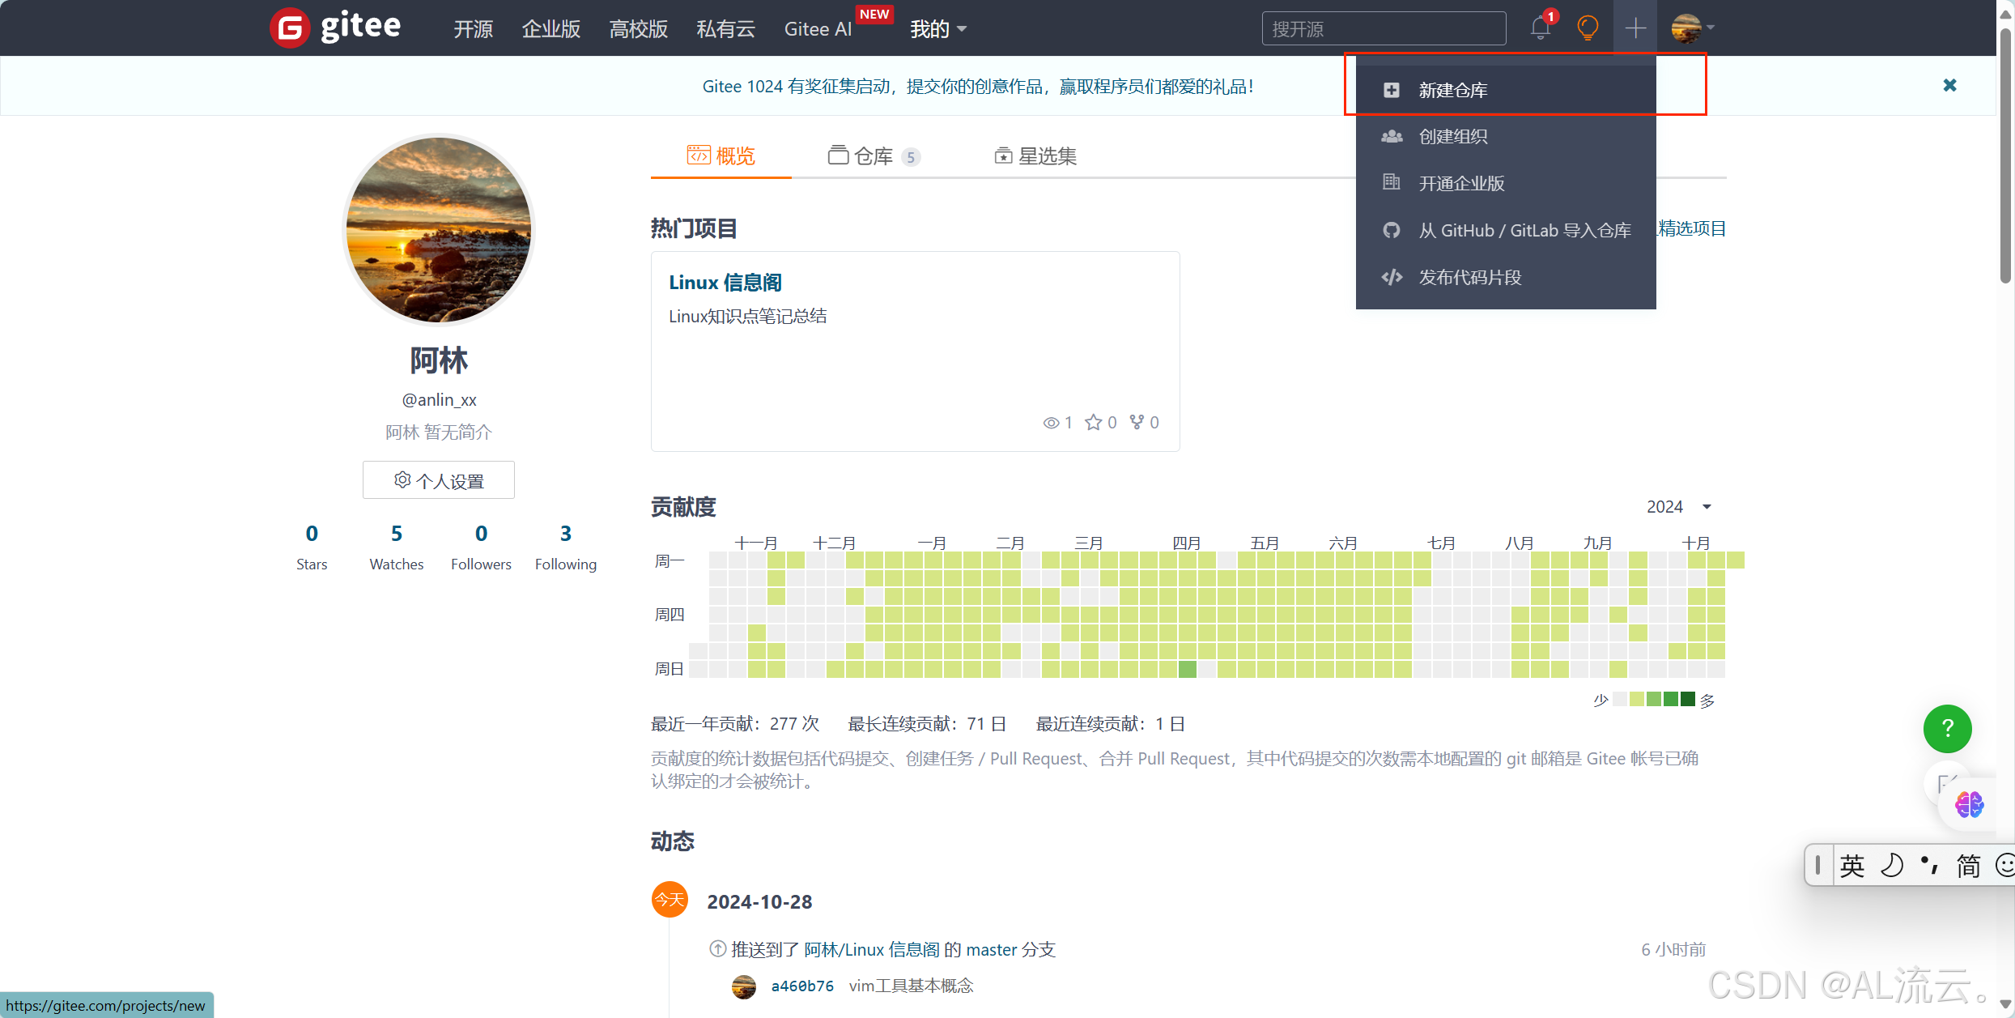2015x1018 pixels.
Task: Open the green help question button
Action: (1947, 728)
